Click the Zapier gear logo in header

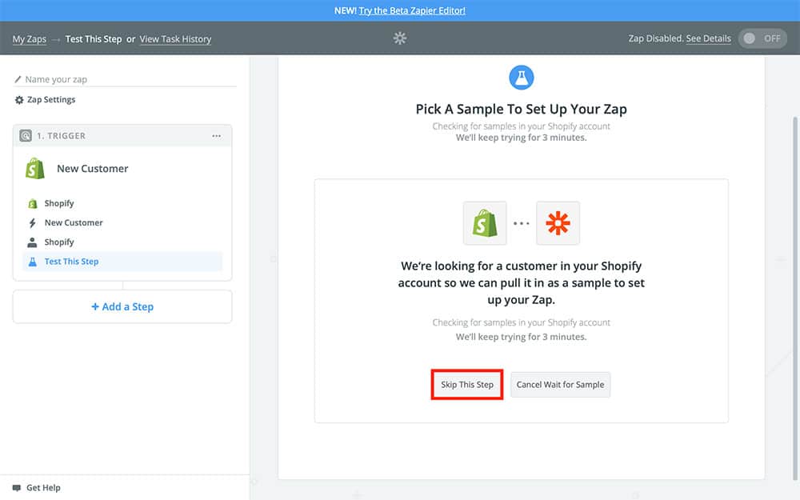coord(400,38)
